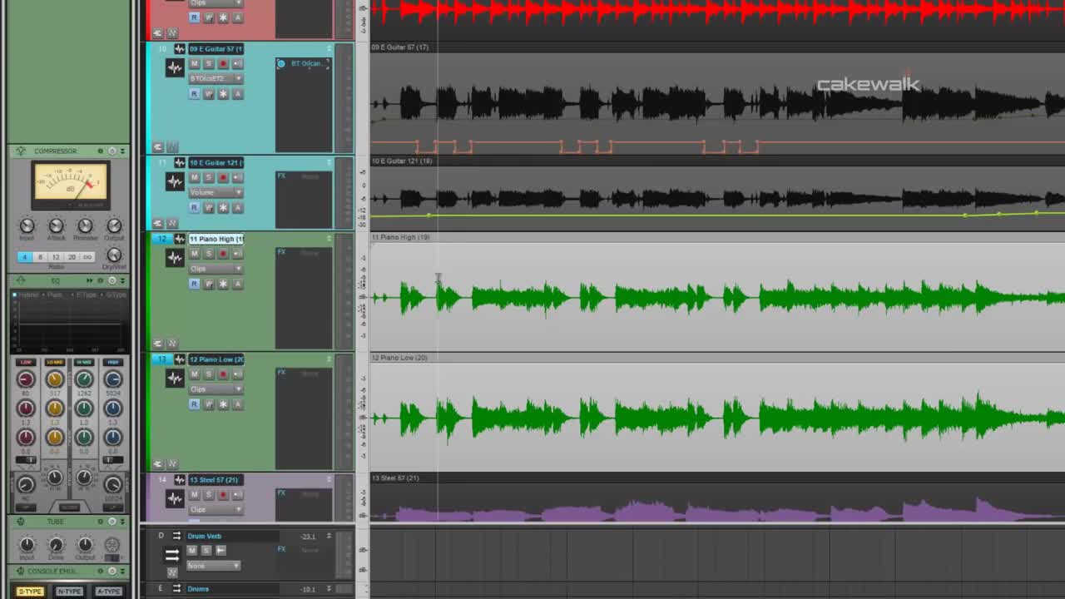Select the S-TYPE console emulator mode

point(29,592)
